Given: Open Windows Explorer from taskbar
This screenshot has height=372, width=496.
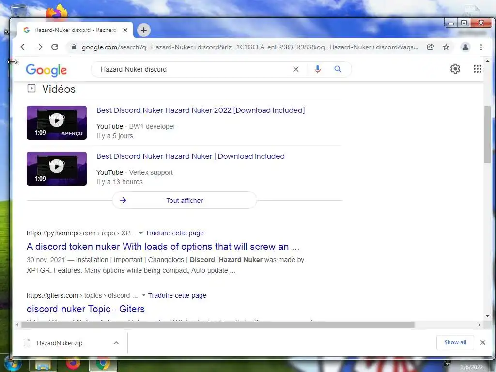Looking at the screenshot, I should 43,365.
